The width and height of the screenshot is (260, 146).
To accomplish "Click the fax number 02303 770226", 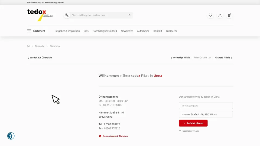I will [x=112, y=128].
